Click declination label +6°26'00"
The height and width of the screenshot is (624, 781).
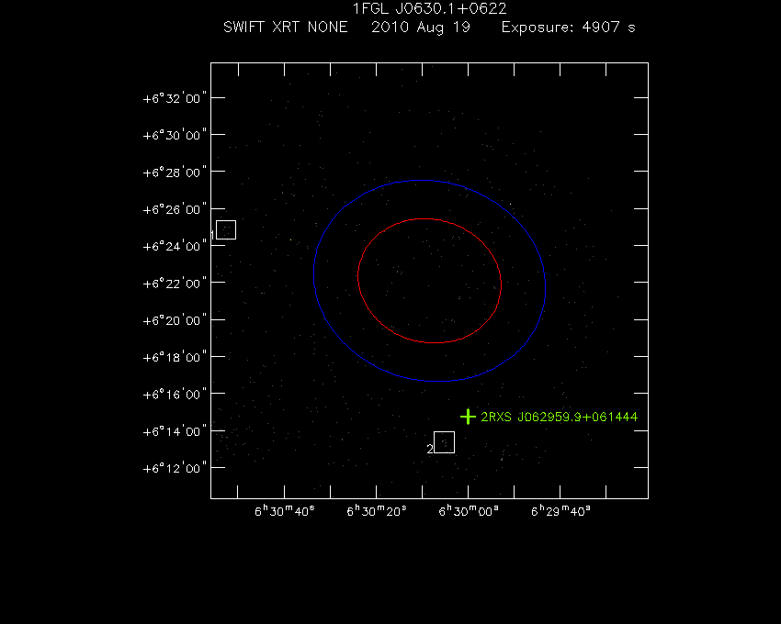(175, 209)
